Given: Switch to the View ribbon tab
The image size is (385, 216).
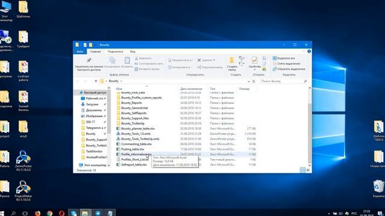Looking at the screenshot, I should tap(132, 52).
